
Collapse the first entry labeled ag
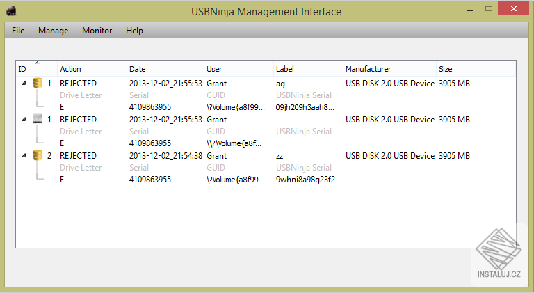[x=24, y=83]
